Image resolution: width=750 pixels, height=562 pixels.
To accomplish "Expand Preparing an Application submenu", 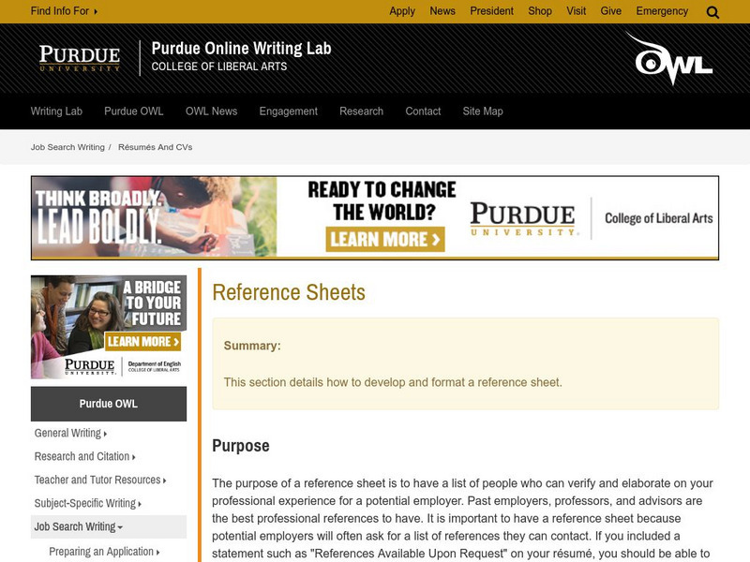I will pos(104,552).
